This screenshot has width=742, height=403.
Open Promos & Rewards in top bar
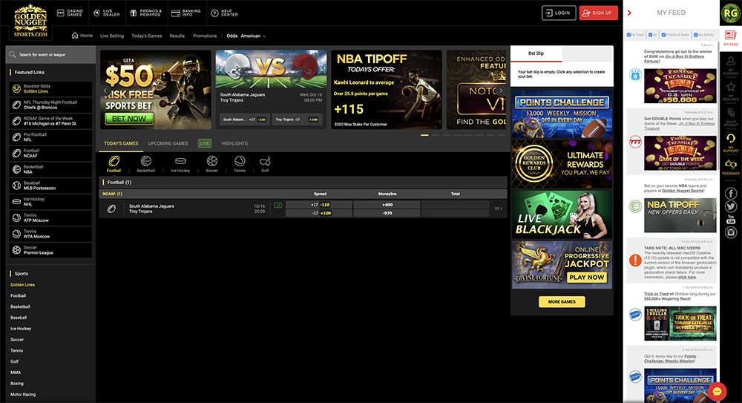click(x=145, y=13)
